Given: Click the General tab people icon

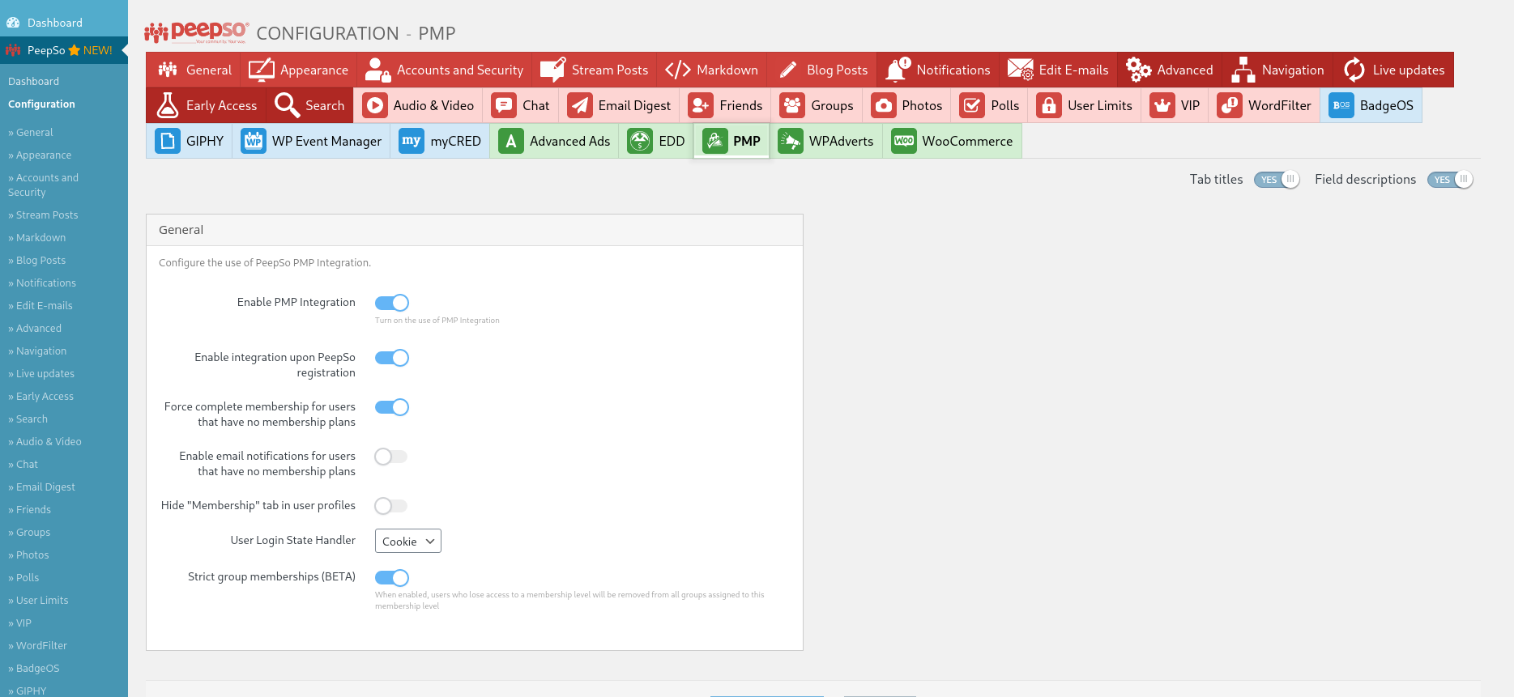Looking at the screenshot, I should [168, 70].
